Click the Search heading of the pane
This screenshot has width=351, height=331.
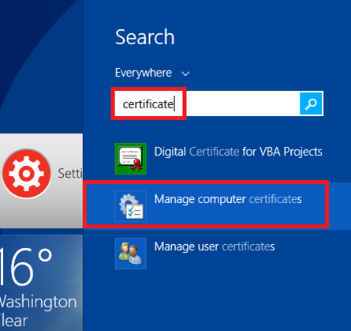click(145, 37)
